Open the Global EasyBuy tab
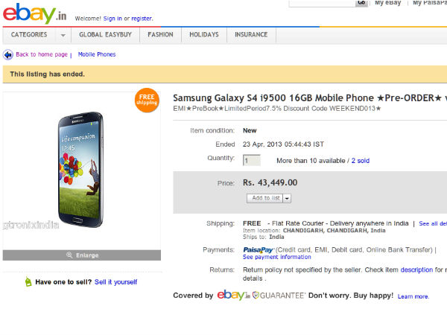Screen dimensions: 447x335 point(105,35)
